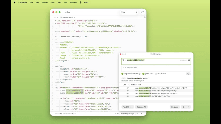Close the Find & Replace panel
The height and width of the screenshot is (124, 221).
(120, 54)
